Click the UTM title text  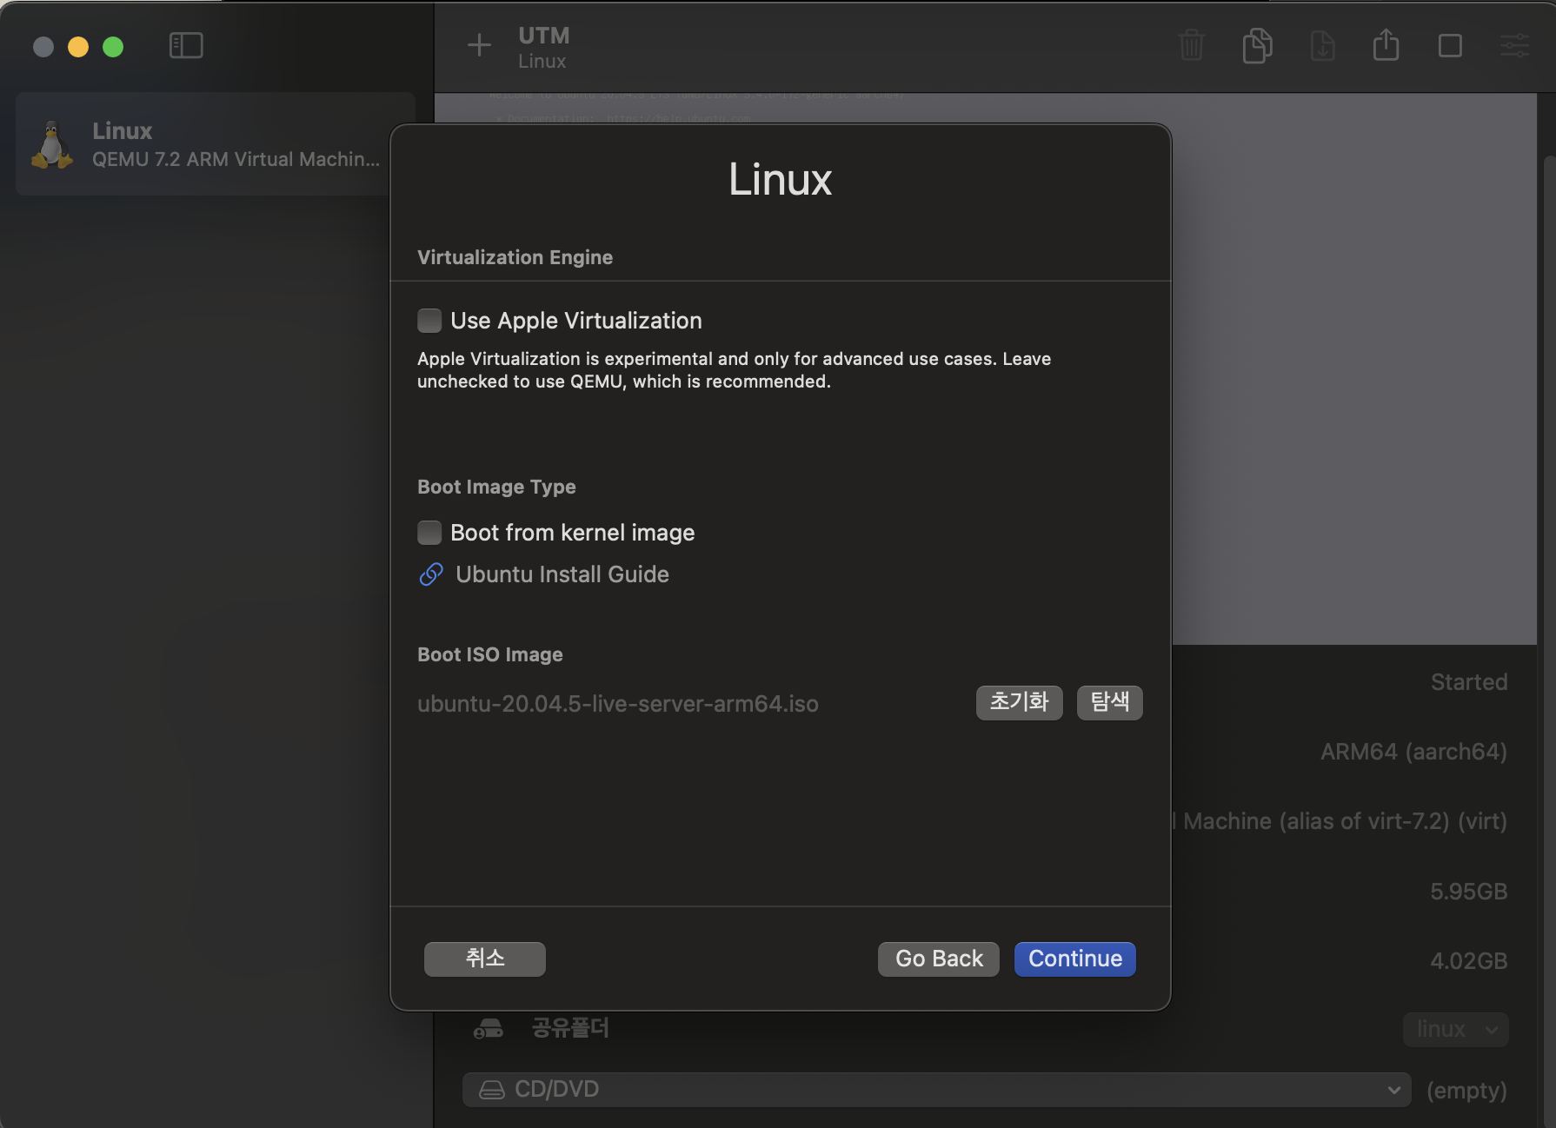point(544,36)
